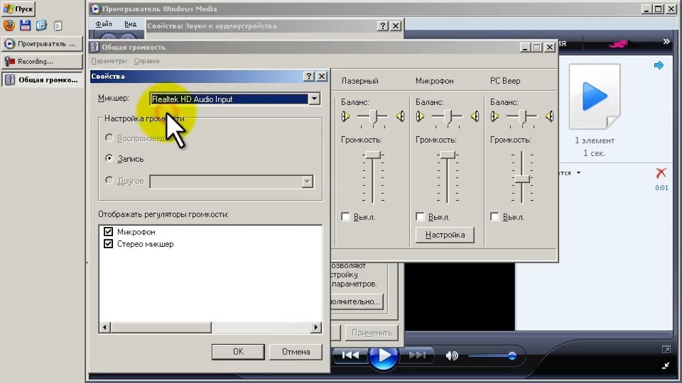Open the notepad quick launch icon
682x383 pixels.
(x=58, y=25)
